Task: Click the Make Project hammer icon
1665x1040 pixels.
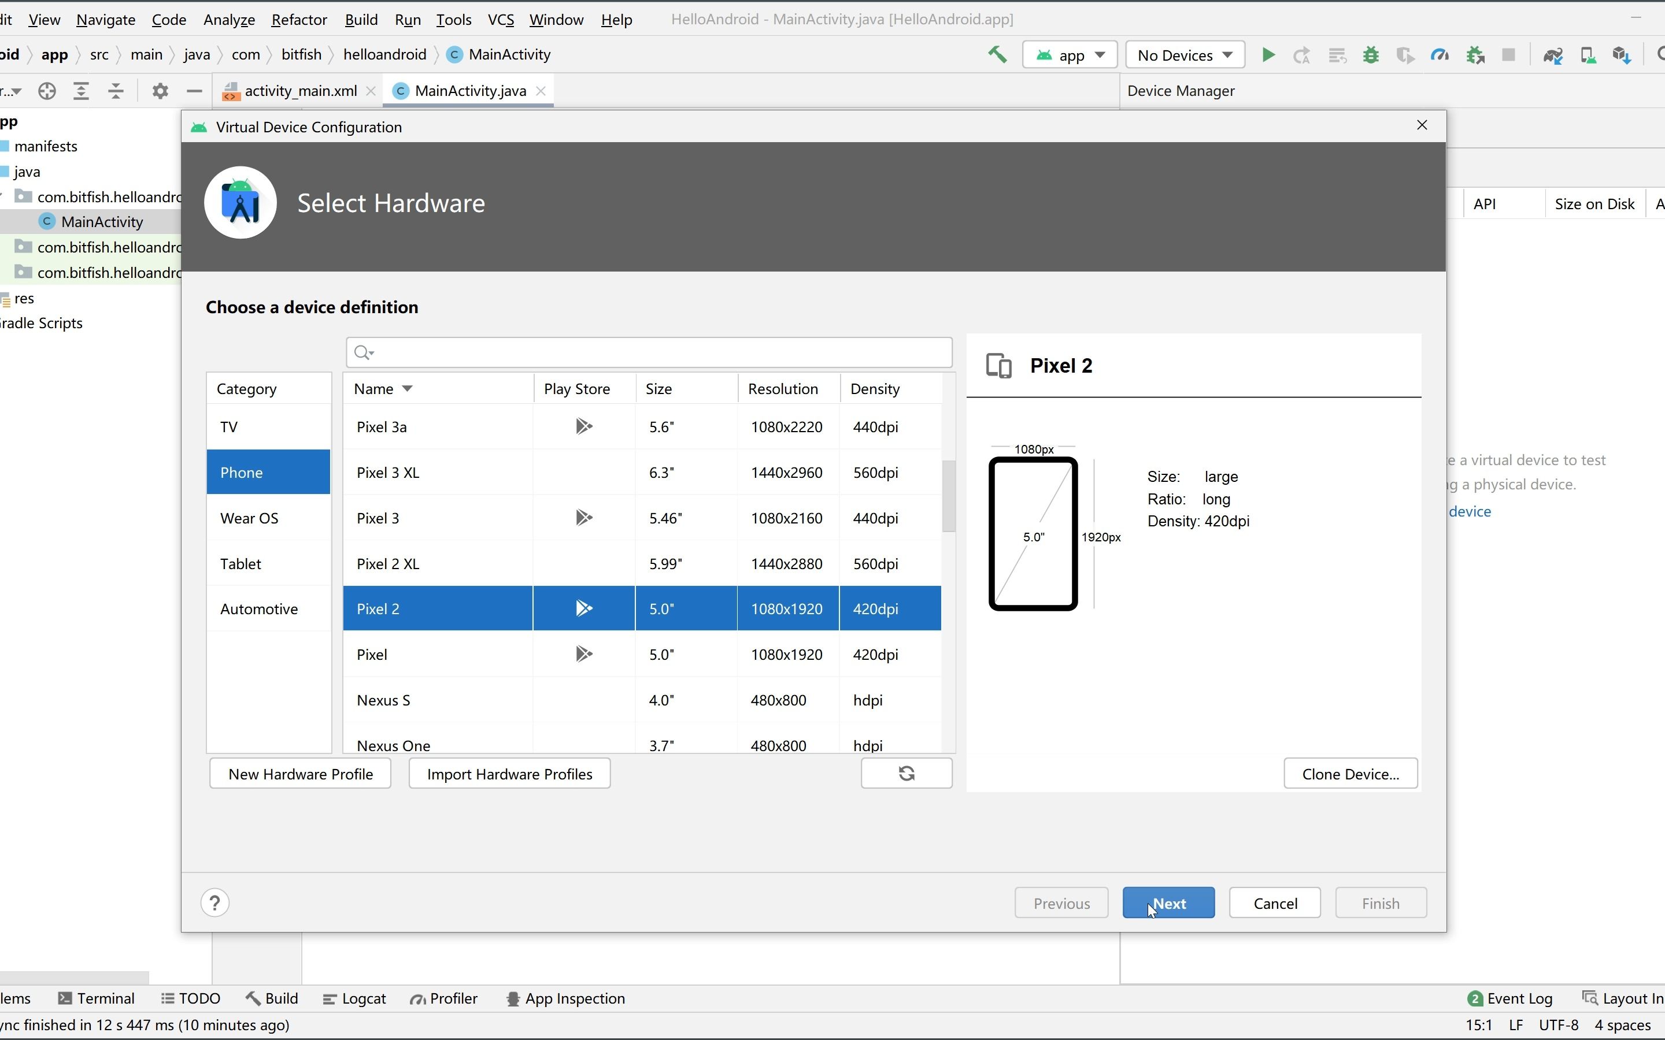Action: click(997, 54)
